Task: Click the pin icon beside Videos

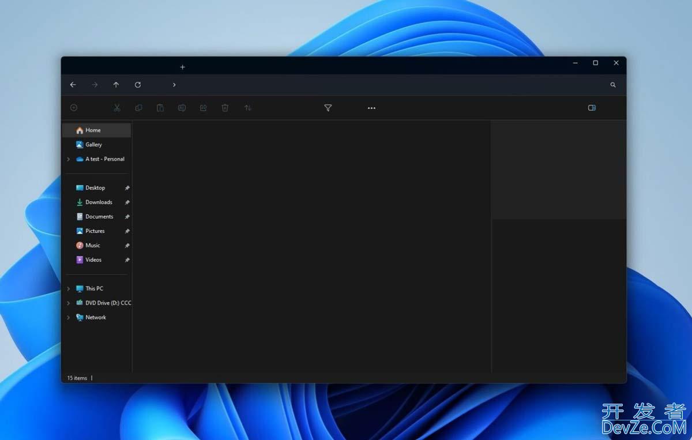Action: pos(127,260)
